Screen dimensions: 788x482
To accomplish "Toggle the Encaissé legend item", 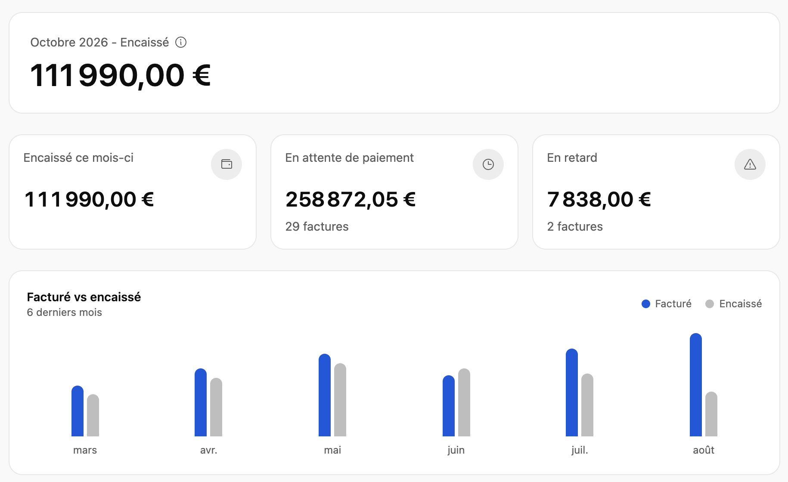I will [x=734, y=304].
